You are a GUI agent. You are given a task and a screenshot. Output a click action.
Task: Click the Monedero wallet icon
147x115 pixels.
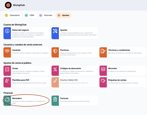tap(7, 99)
